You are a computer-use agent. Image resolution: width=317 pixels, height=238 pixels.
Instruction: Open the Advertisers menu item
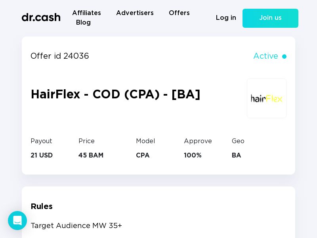135,13
